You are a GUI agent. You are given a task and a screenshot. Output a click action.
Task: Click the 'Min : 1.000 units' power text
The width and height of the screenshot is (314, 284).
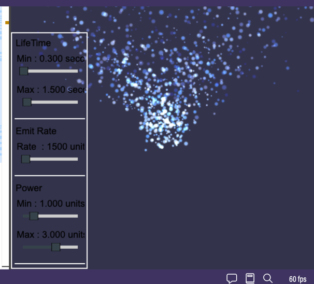point(51,204)
